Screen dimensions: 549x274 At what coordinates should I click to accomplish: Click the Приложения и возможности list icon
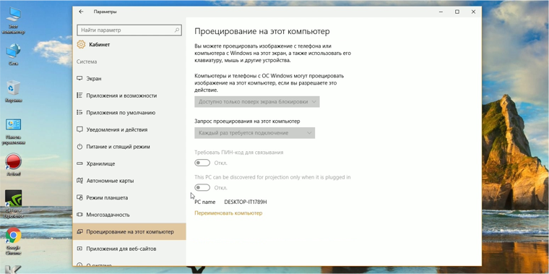tap(79, 95)
